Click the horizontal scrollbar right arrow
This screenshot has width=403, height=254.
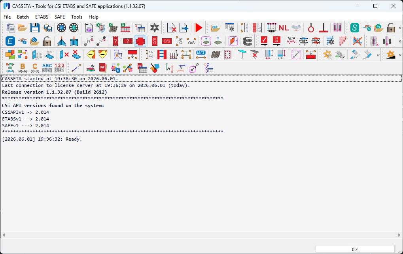(399, 235)
